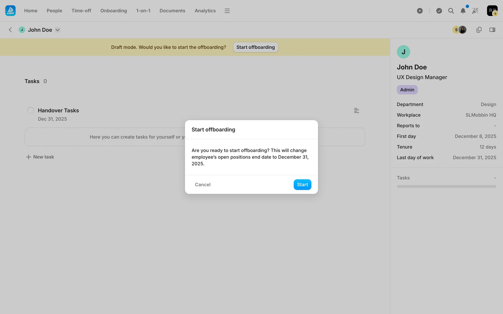
Task: Open the hamburger more menu
Action: pos(227,11)
